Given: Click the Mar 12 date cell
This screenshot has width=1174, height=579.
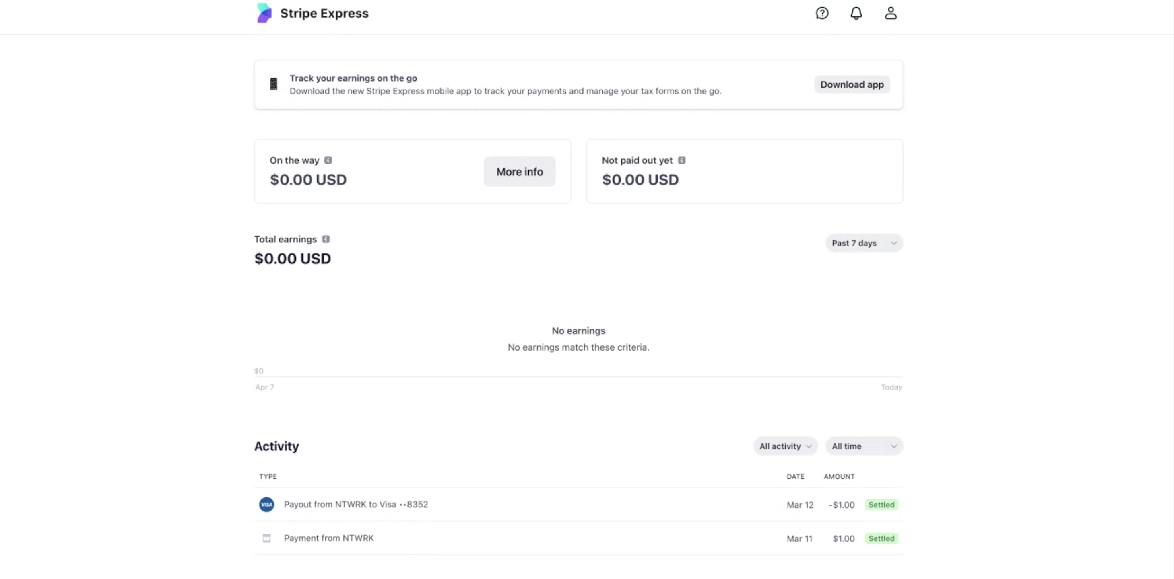Looking at the screenshot, I should (x=800, y=505).
